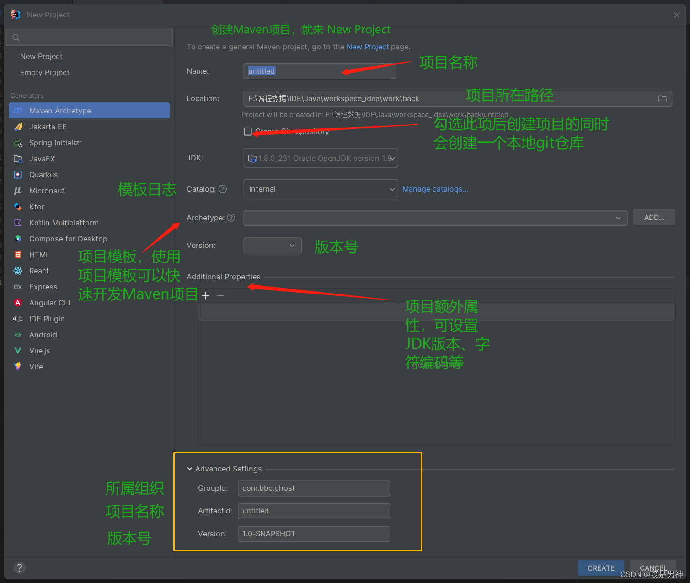The height and width of the screenshot is (583, 690).
Task: Click the Spring Initializr icon
Action: tap(18, 143)
